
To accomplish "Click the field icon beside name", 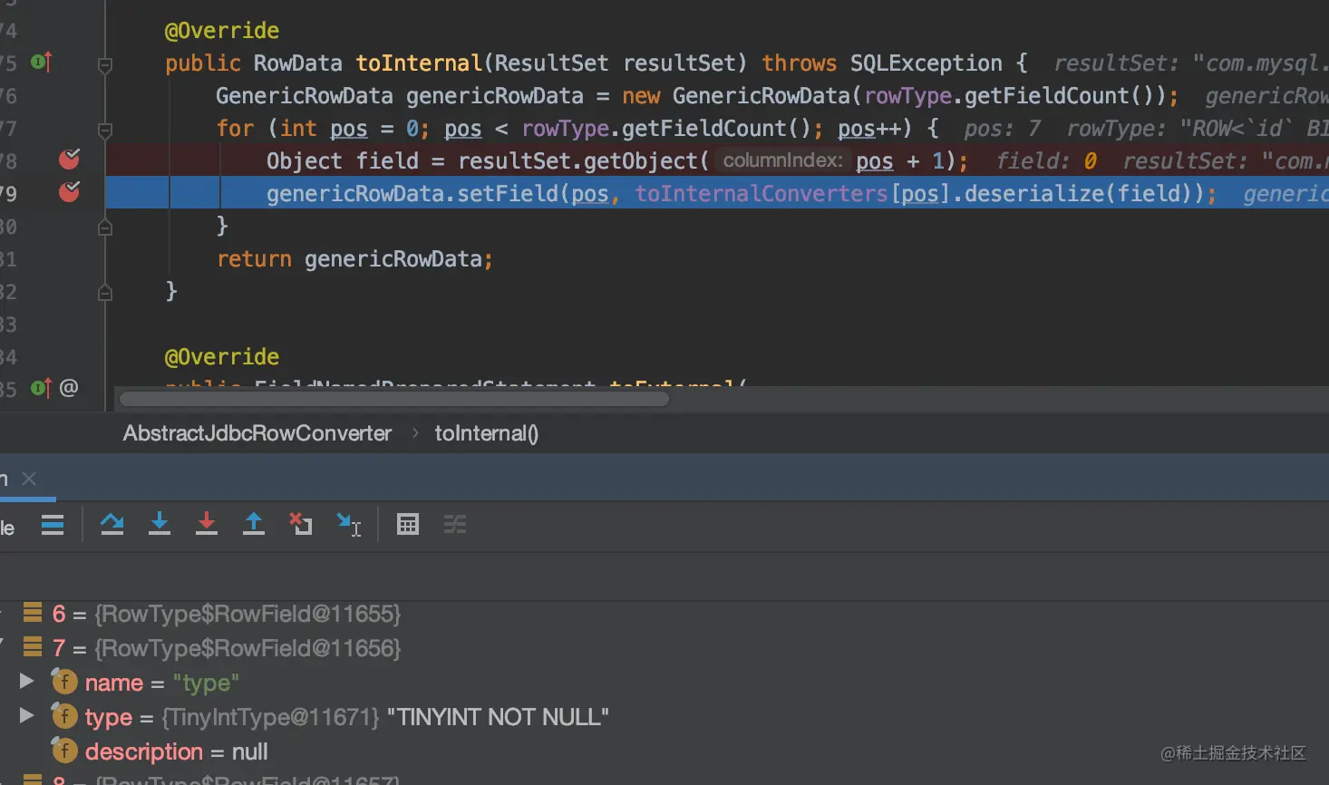I will pyautogui.click(x=64, y=681).
